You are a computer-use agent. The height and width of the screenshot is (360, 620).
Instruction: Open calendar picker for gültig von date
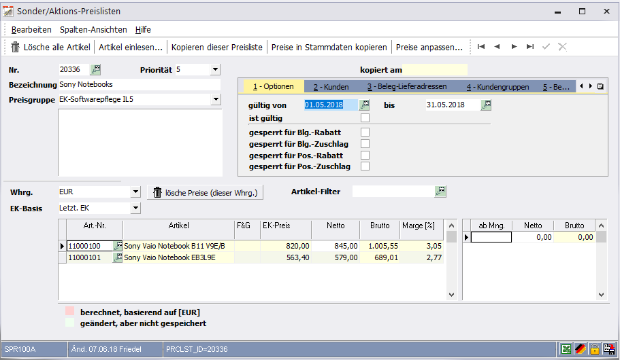(x=364, y=105)
